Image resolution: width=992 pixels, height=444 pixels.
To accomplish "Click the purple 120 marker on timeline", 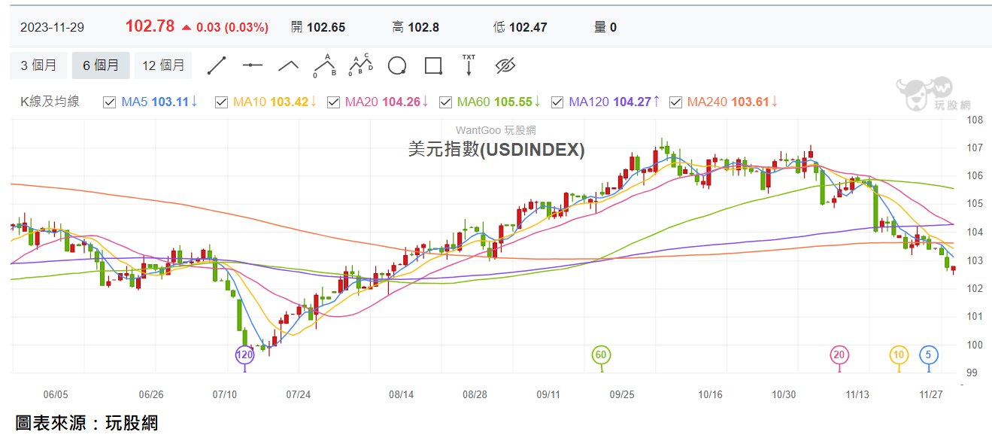I will pos(244,354).
